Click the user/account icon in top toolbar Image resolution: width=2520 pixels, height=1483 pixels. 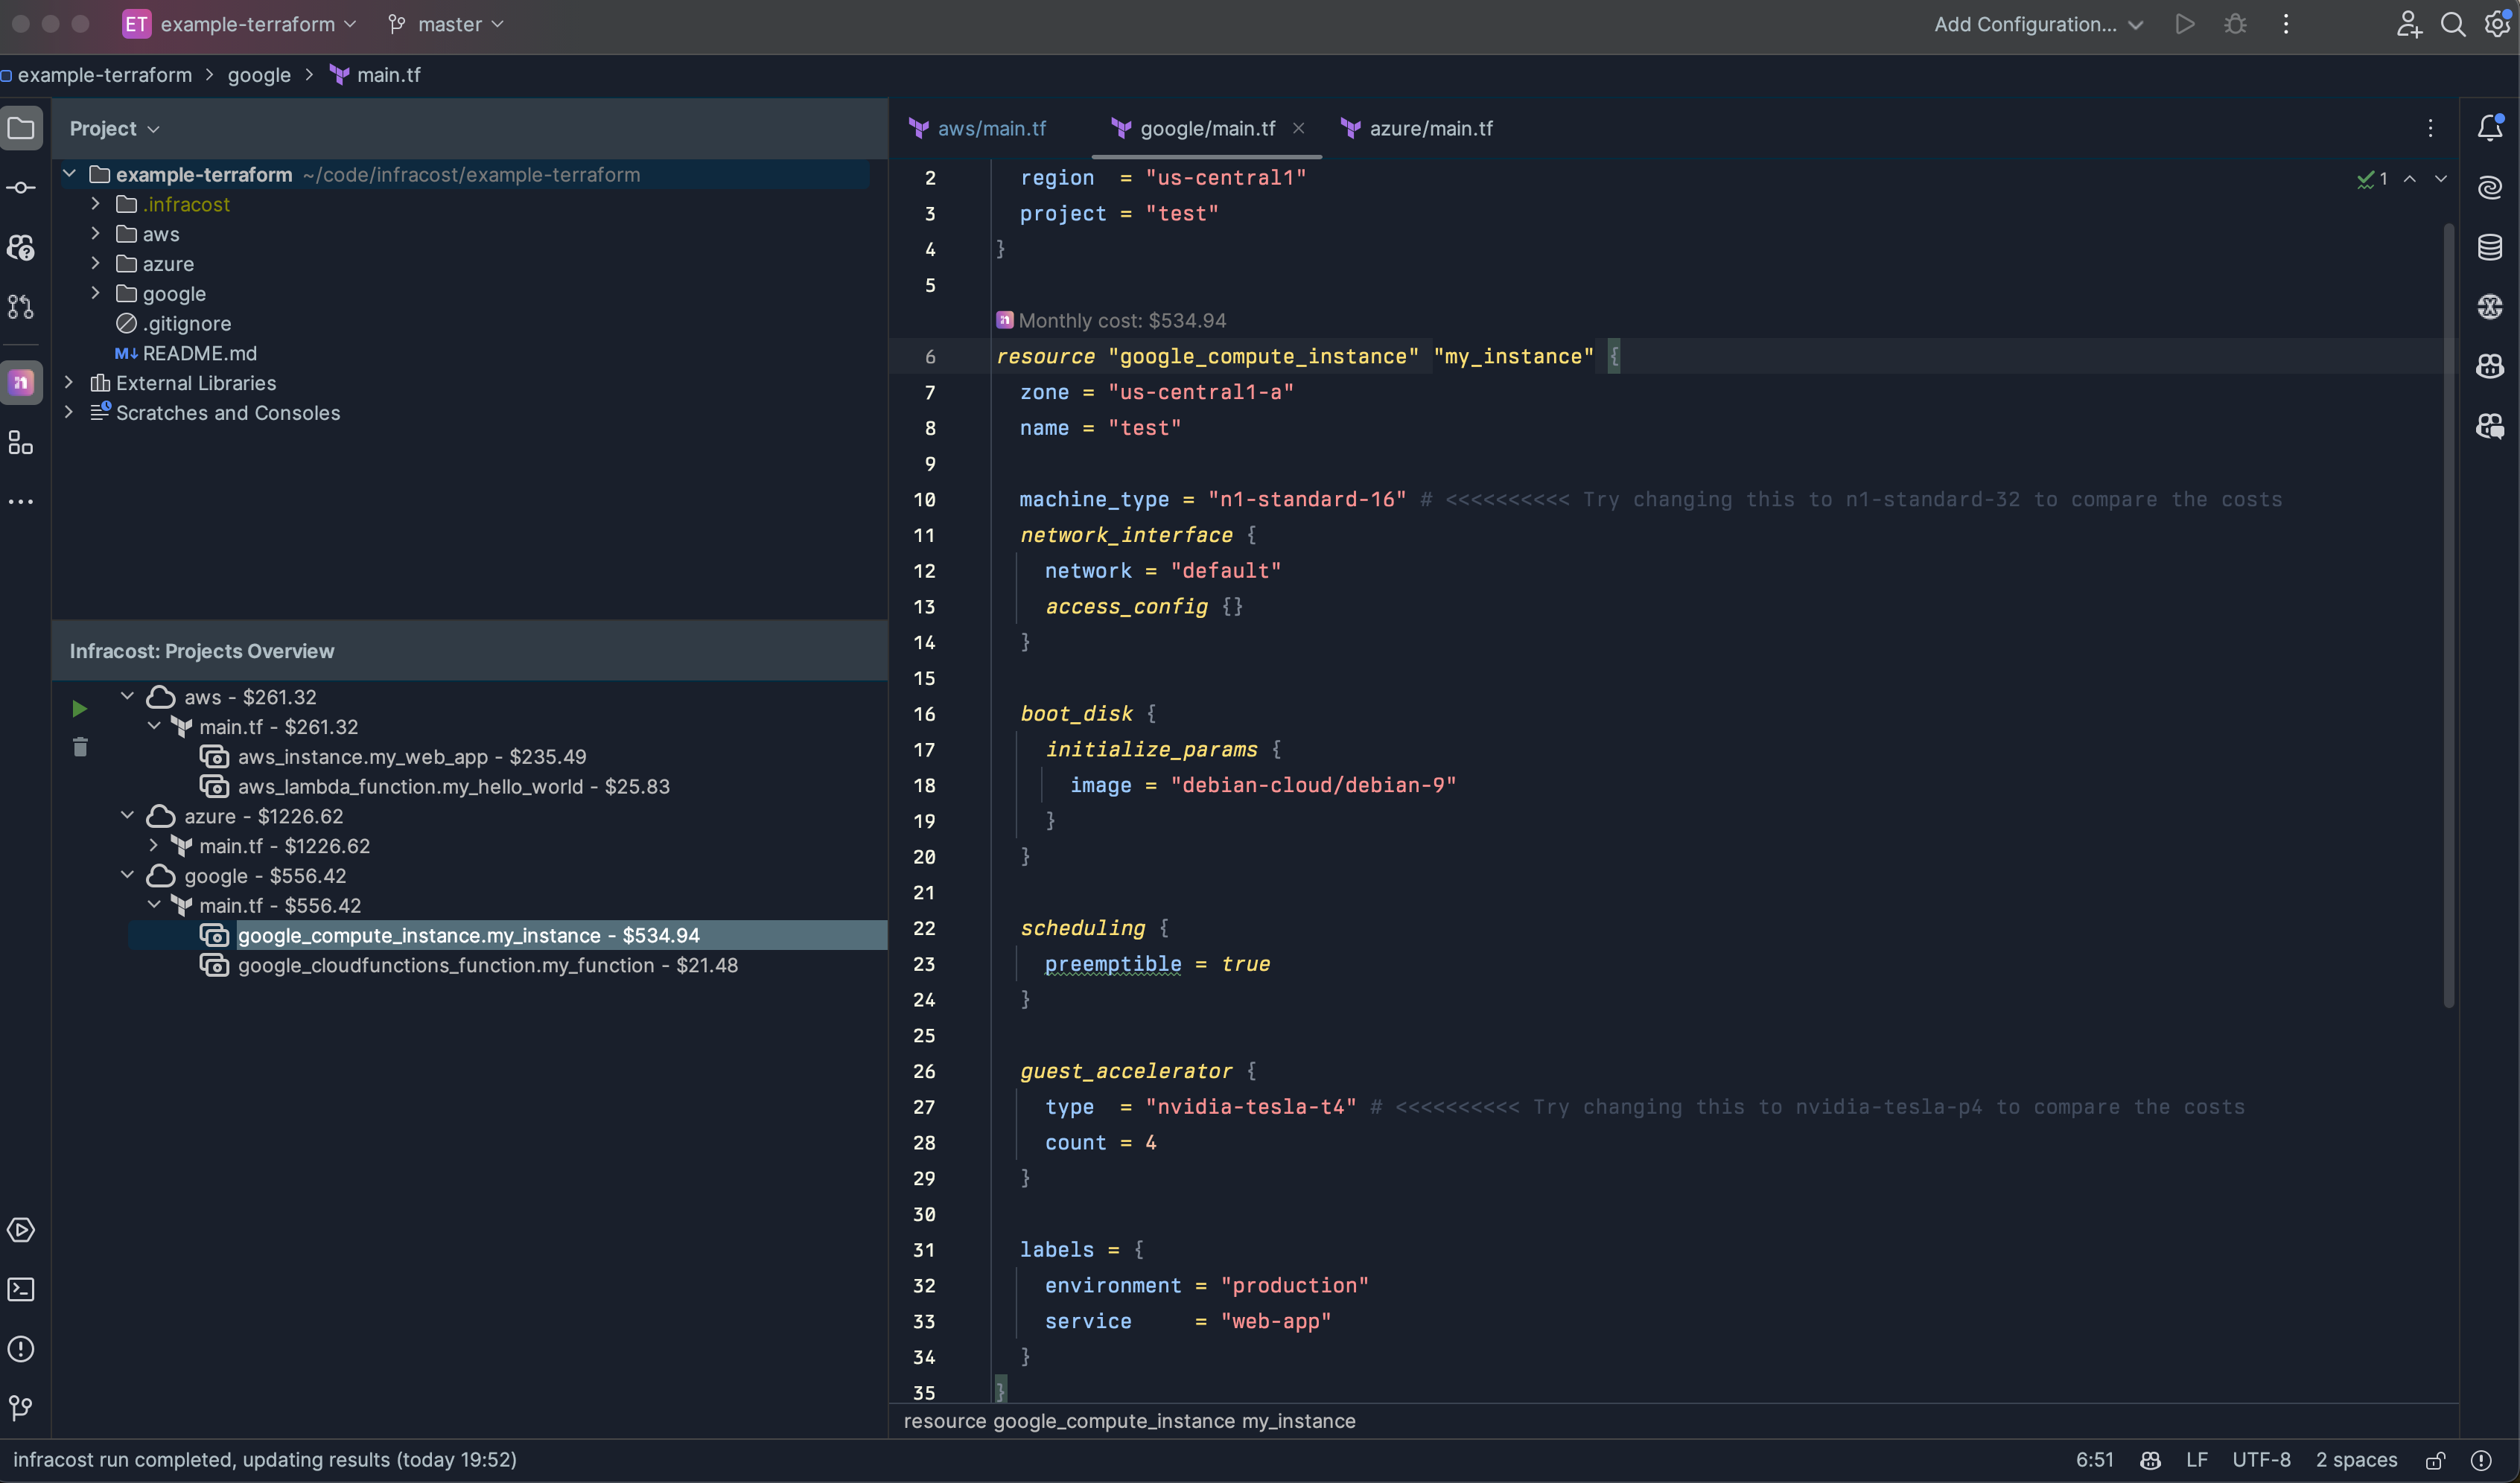pyautogui.click(x=2407, y=25)
